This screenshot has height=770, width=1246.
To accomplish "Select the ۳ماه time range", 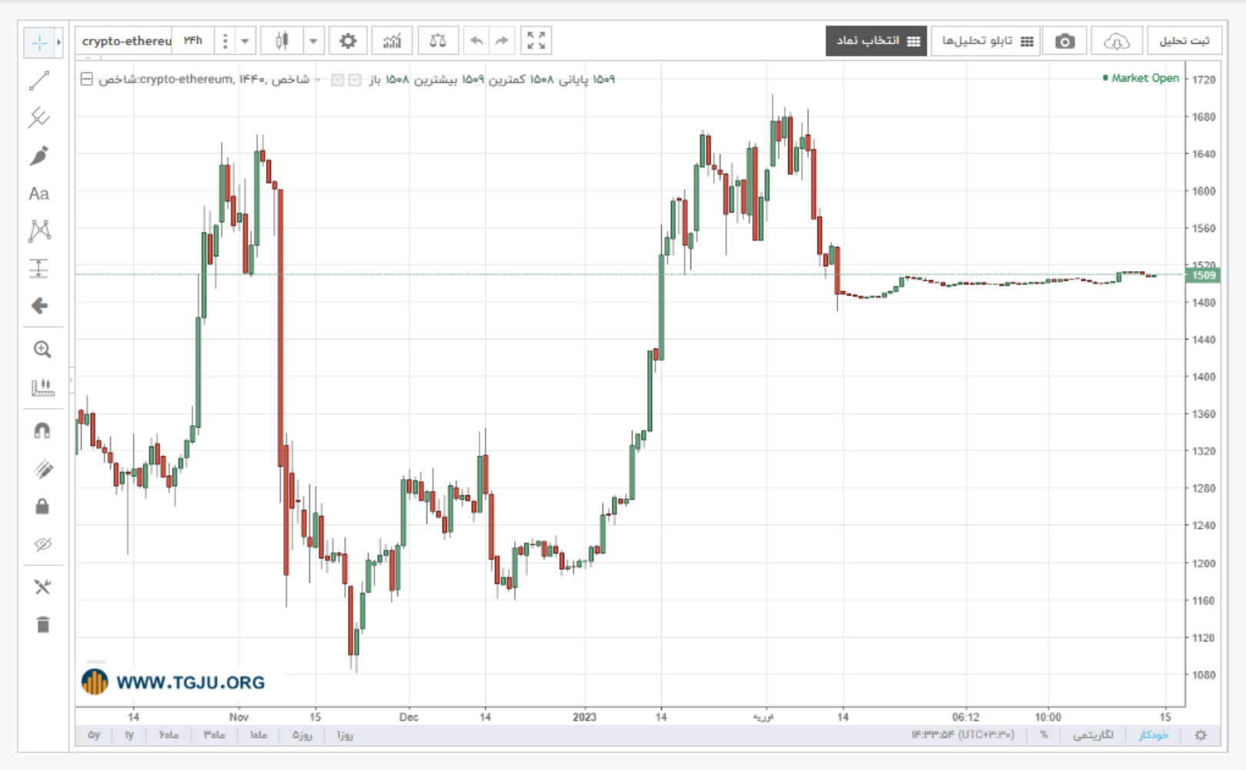I will coord(214,735).
